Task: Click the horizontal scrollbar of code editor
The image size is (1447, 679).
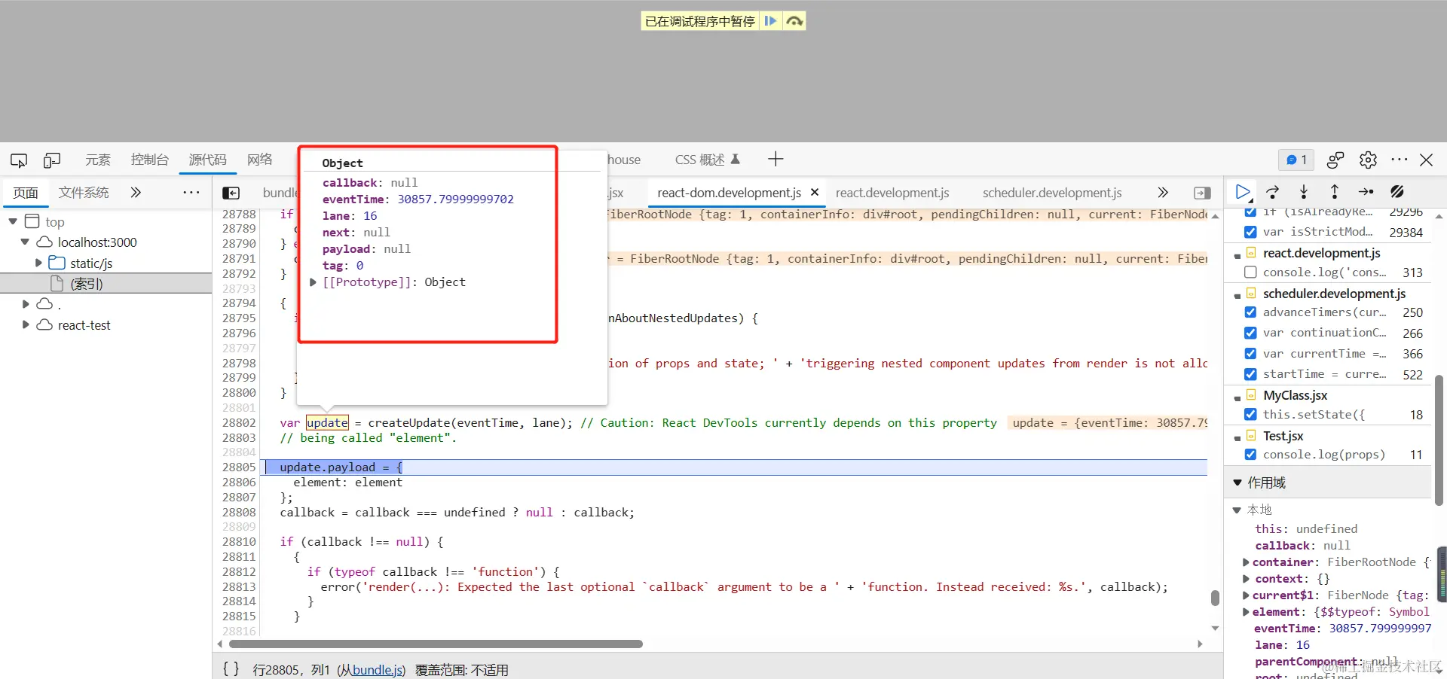Action: click(436, 644)
